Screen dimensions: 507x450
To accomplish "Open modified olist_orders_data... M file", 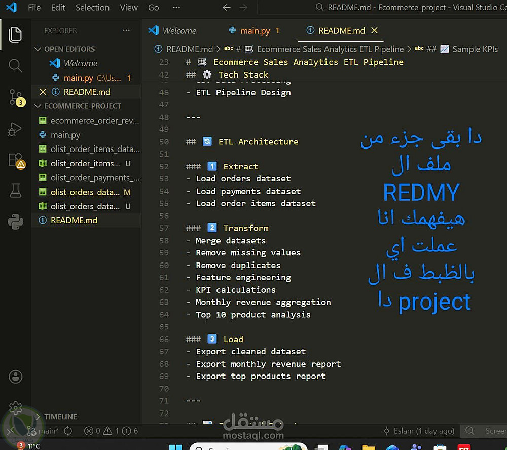I will pos(86,192).
